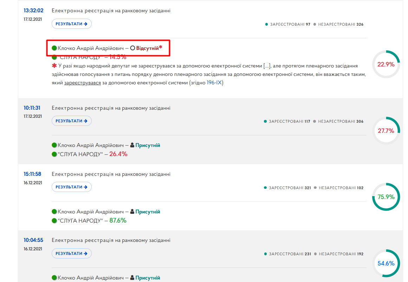Select Присутній status in 10:04:55 entry
The height and width of the screenshot is (282, 408).
(x=148, y=278)
